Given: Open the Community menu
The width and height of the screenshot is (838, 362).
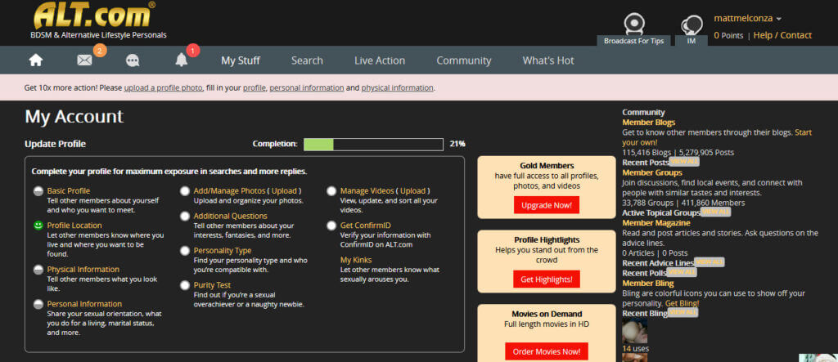Looking at the screenshot, I should click(x=464, y=60).
